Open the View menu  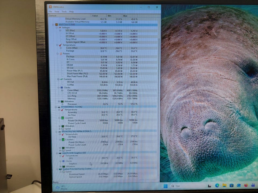pos(57,12)
